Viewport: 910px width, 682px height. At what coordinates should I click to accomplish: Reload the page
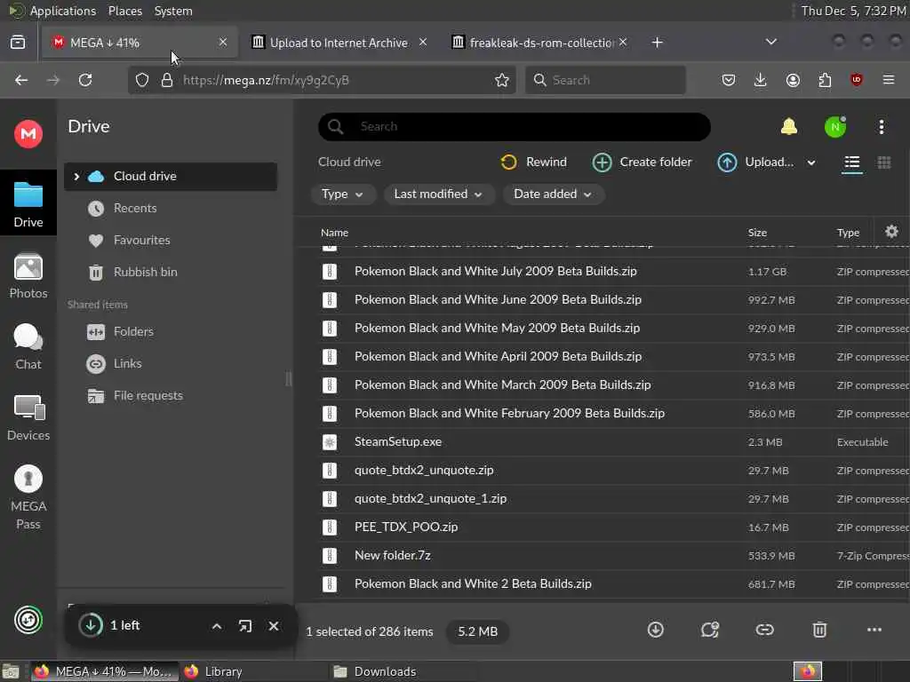(85, 80)
